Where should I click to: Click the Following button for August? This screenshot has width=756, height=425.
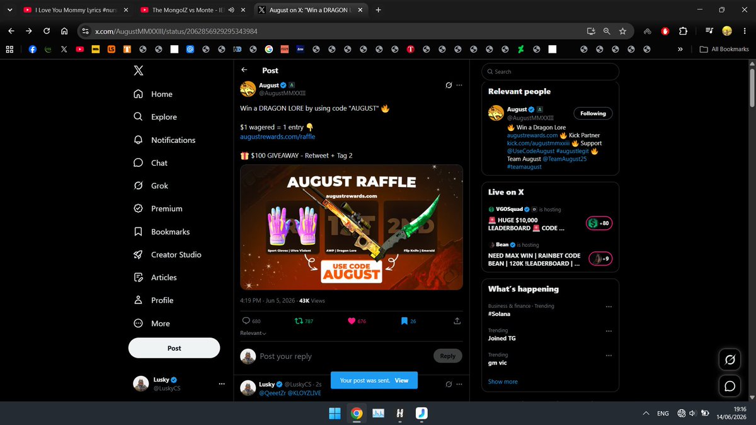click(x=593, y=113)
